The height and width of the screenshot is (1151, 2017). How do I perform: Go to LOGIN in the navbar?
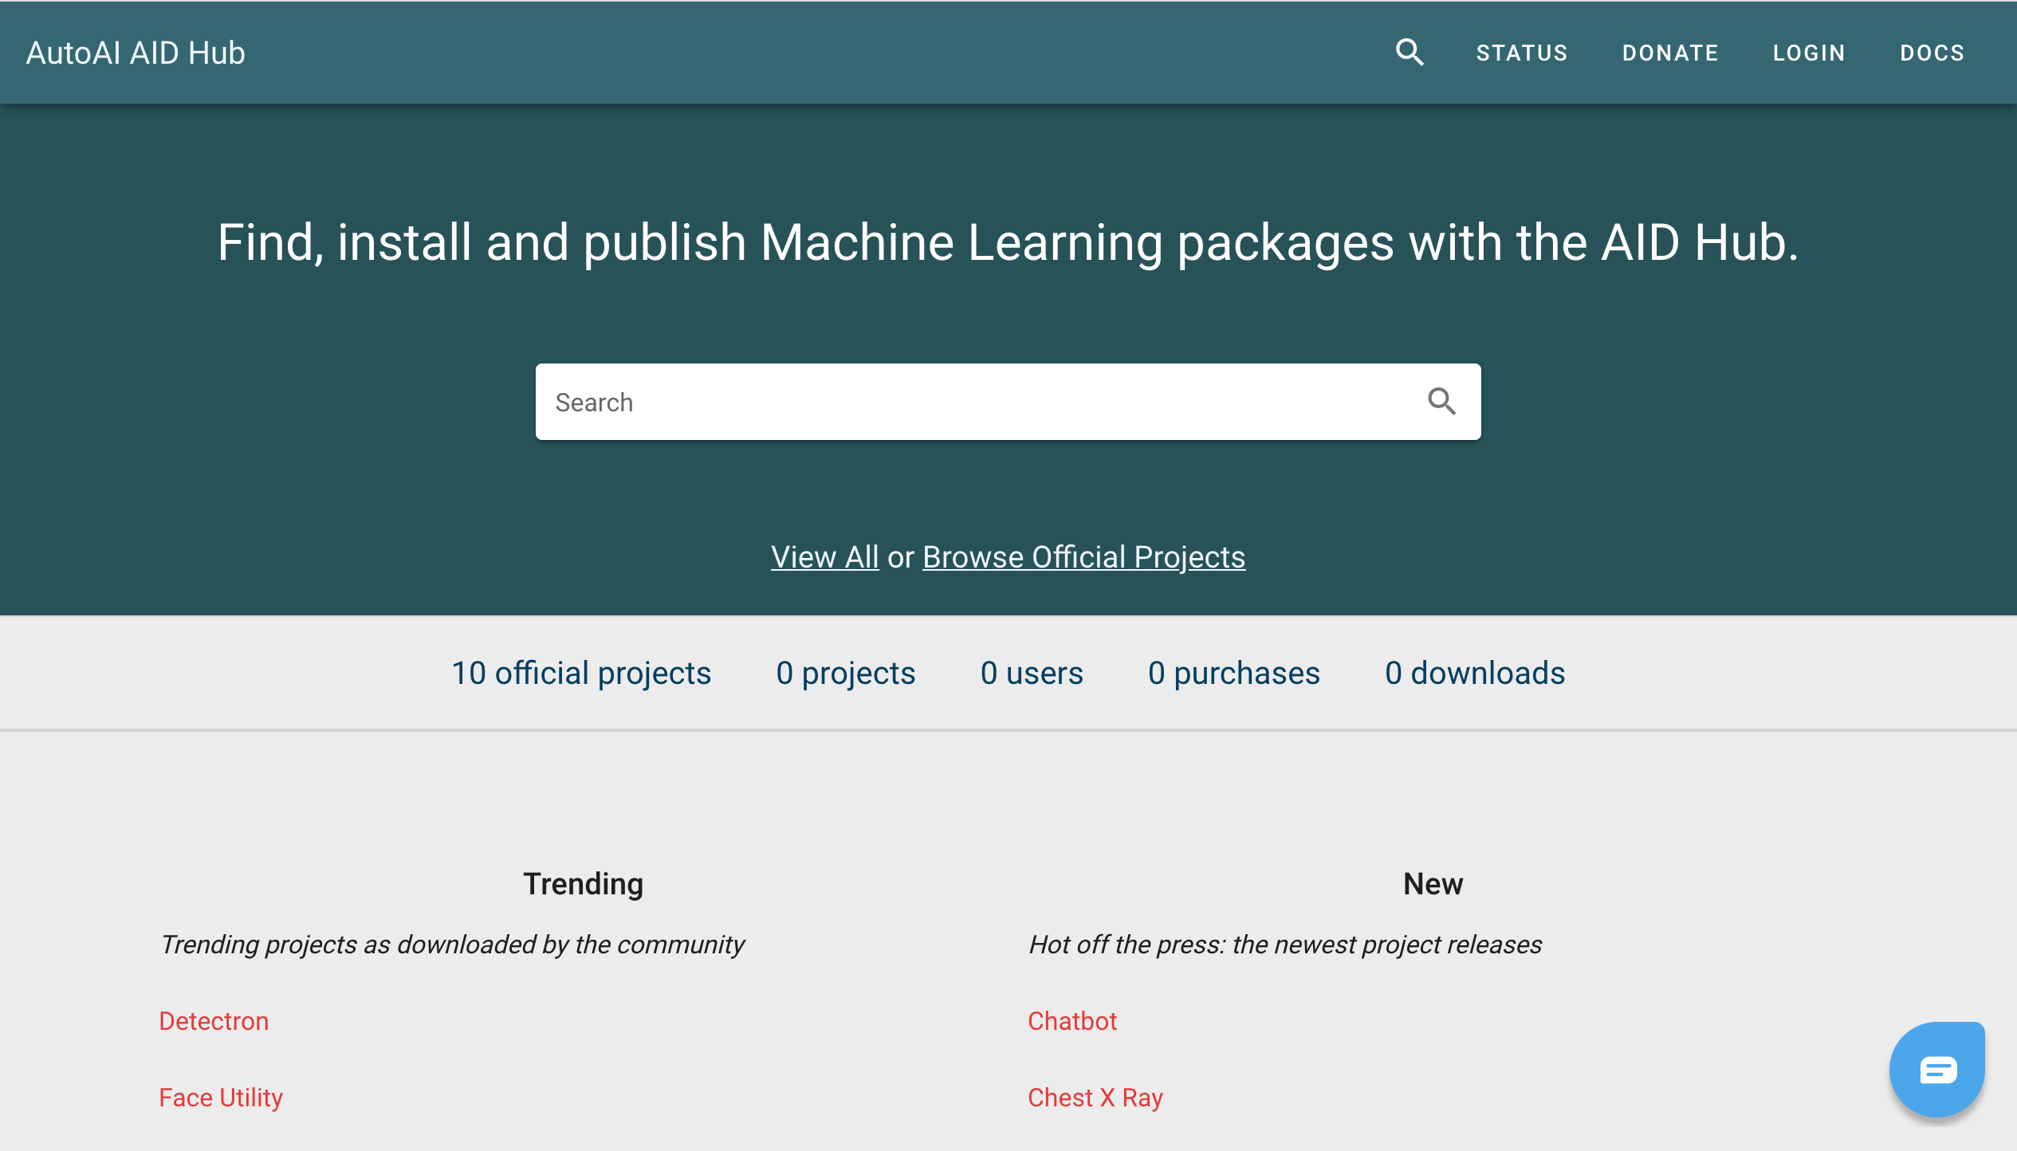coord(1809,53)
